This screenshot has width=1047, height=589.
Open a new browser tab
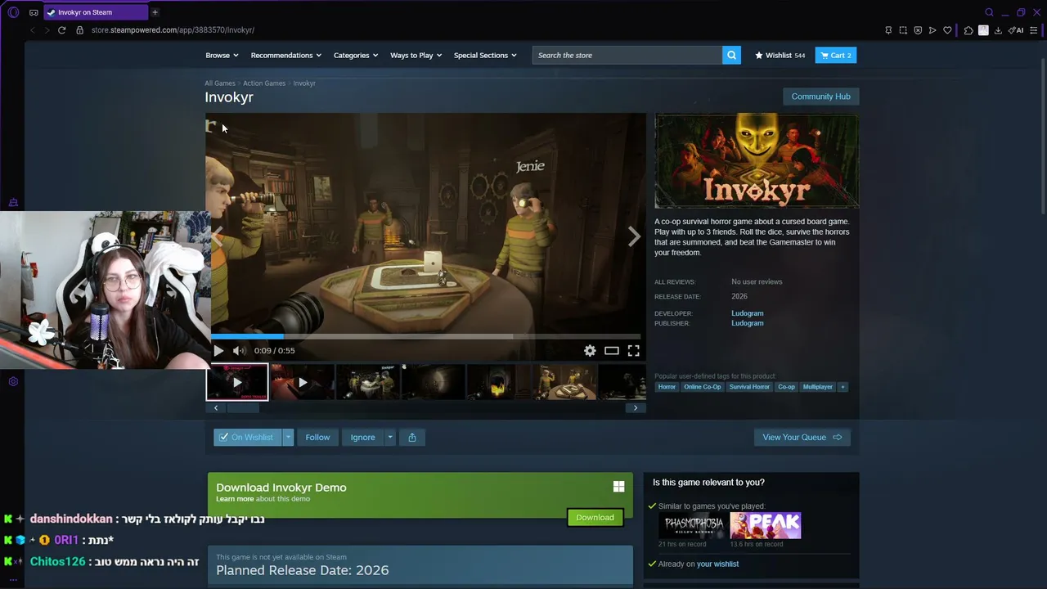pyautogui.click(x=155, y=12)
